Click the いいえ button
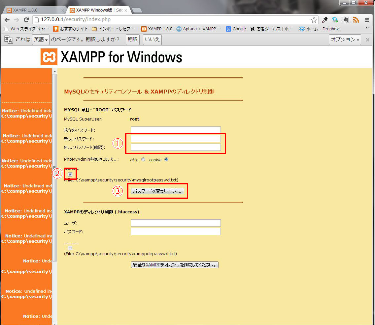Image resolution: width=375 pixels, height=325 pixels. 152,40
